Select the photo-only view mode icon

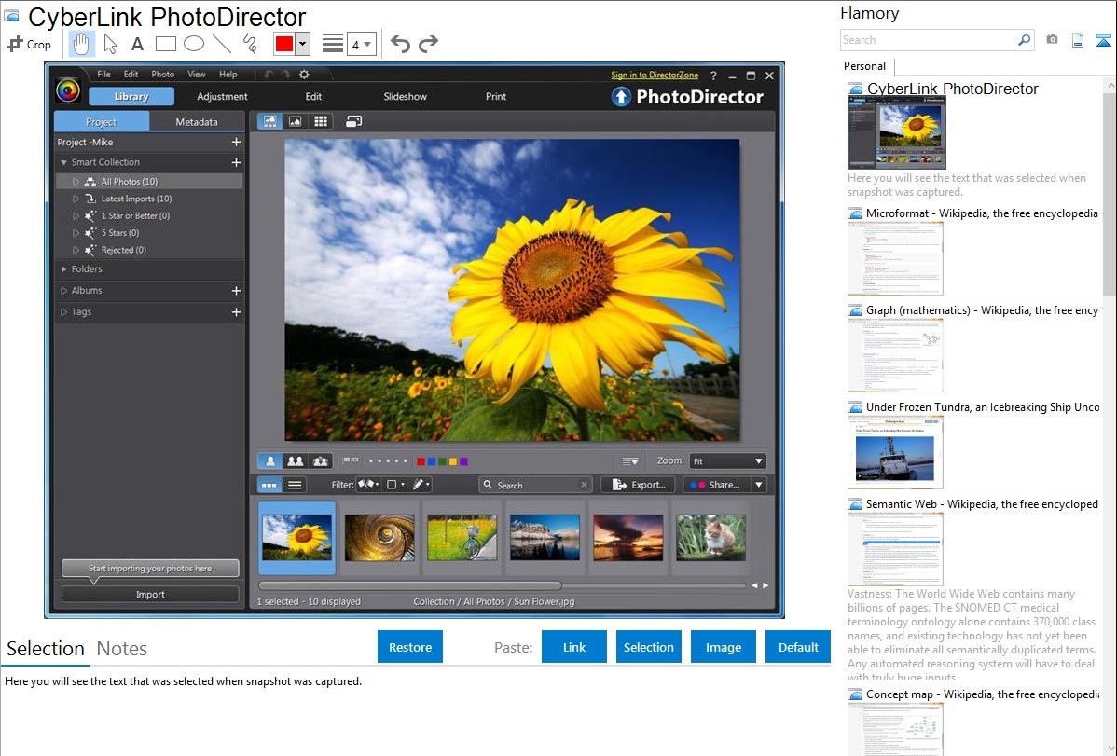pyautogui.click(x=295, y=122)
